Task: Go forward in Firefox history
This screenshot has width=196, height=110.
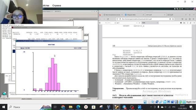Action: [104, 19]
